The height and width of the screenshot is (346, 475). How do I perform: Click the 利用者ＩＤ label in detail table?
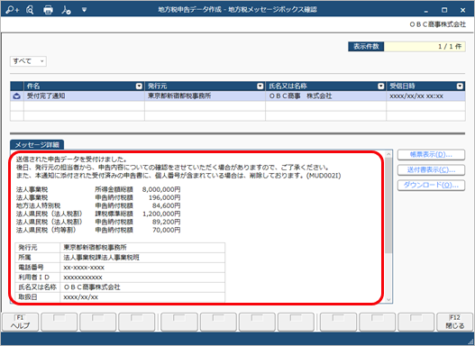[34, 278]
